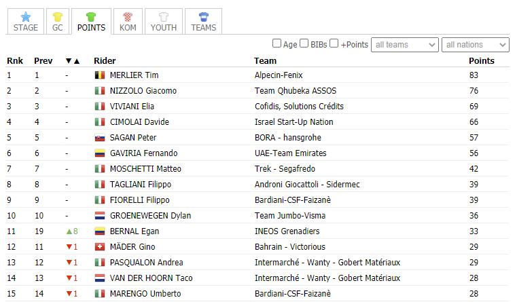The width and height of the screenshot is (517, 302).
Task: Switch to the KOM tab label
Action: point(128,28)
